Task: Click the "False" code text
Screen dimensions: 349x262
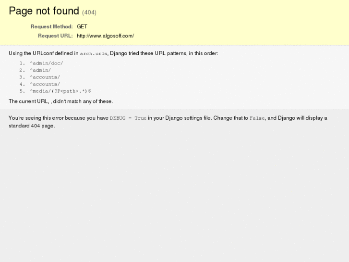Action: (257, 118)
